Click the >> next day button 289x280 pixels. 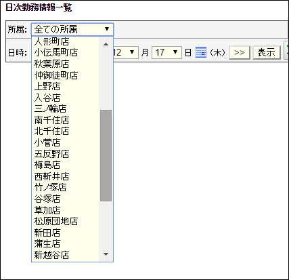[240, 53]
